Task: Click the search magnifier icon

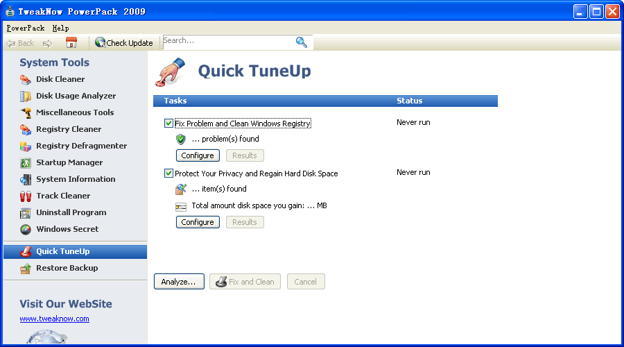Action: click(302, 42)
